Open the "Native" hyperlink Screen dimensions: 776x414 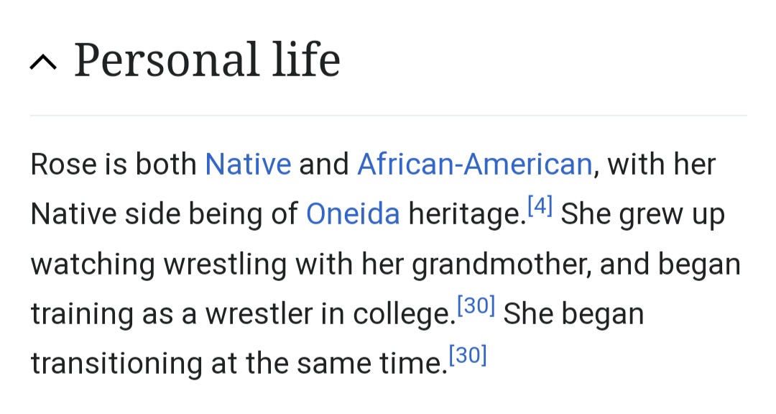click(248, 165)
